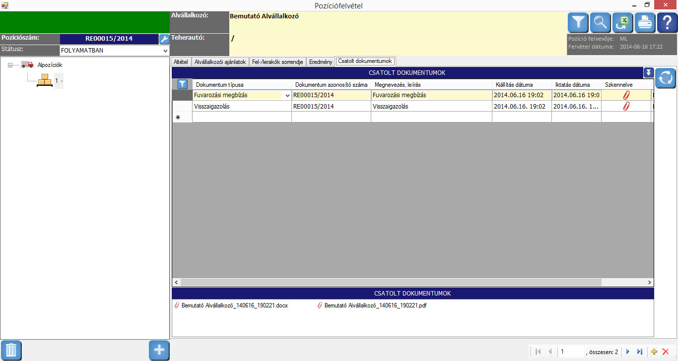Image resolution: width=678 pixels, height=361 pixels.
Task: Switch to the Altétel tab
Action: tap(181, 62)
